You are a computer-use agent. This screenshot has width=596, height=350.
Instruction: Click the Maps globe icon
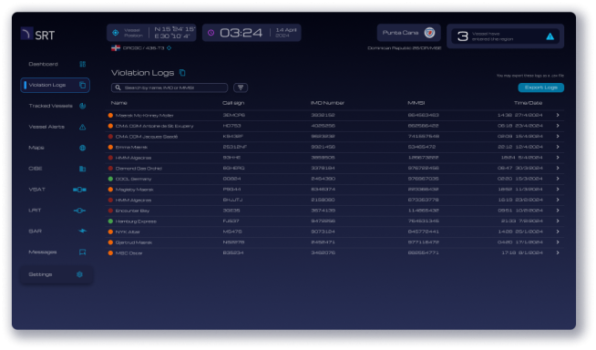pos(83,148)
